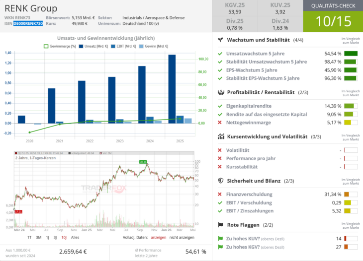The width and height of the screenshot is (363, 261).
Task: Click the checkmark beside EBIT / Zinszahlungen
Action: pyautogui.click(x=220, y=211)
